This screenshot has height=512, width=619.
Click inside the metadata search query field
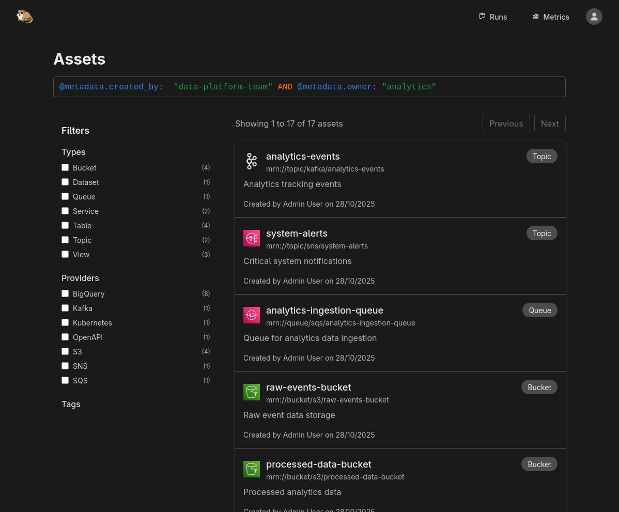[x=309, y=87]
